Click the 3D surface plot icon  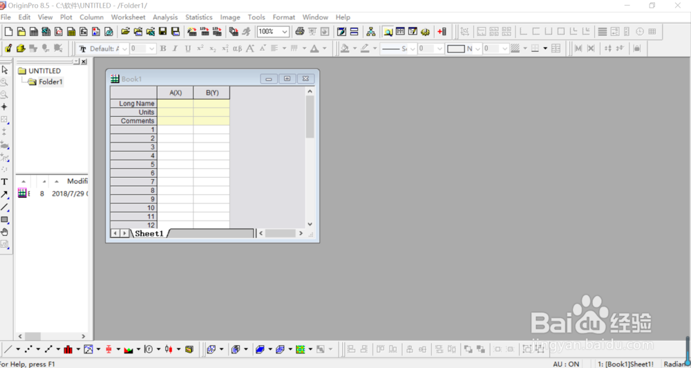pos(261,349)
